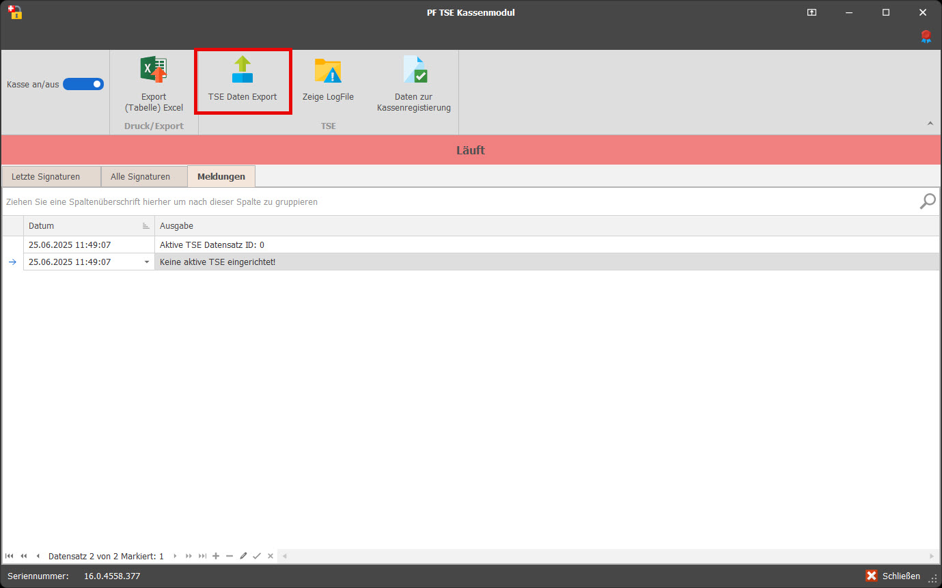
Task: Click the pencil edit record icon
Action: pyautogui.click(x=243, y=556)
